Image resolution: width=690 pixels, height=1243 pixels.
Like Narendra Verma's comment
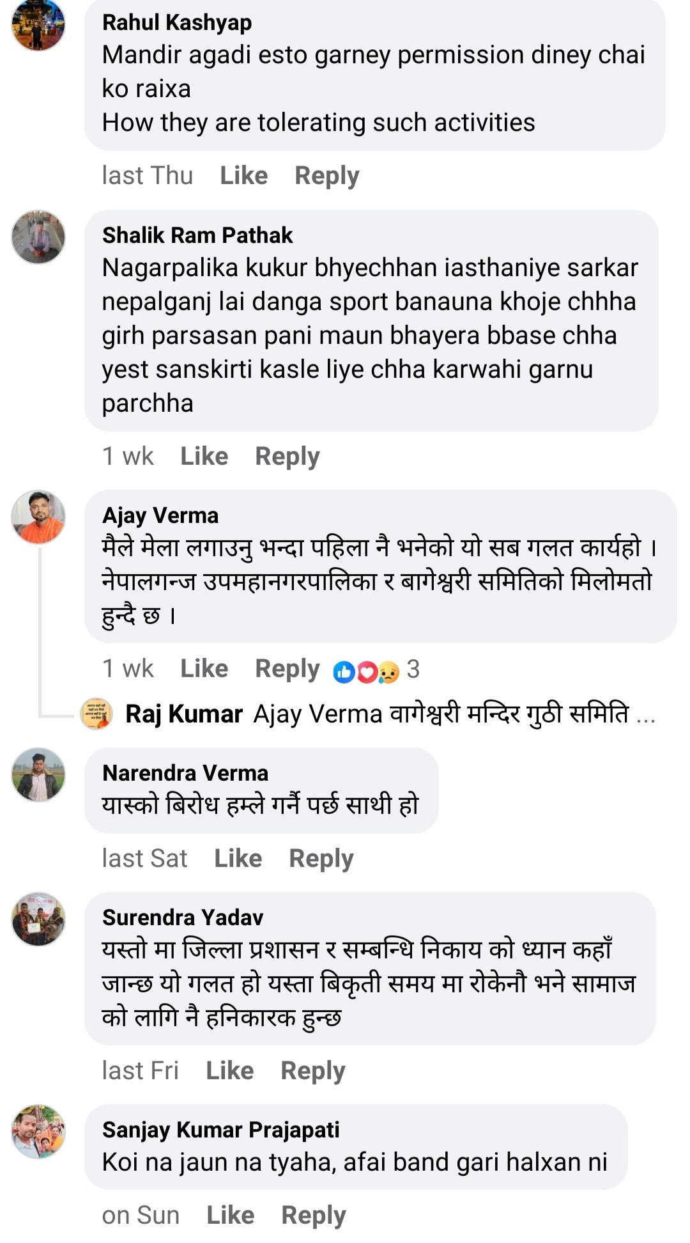(x=238, y=858)
